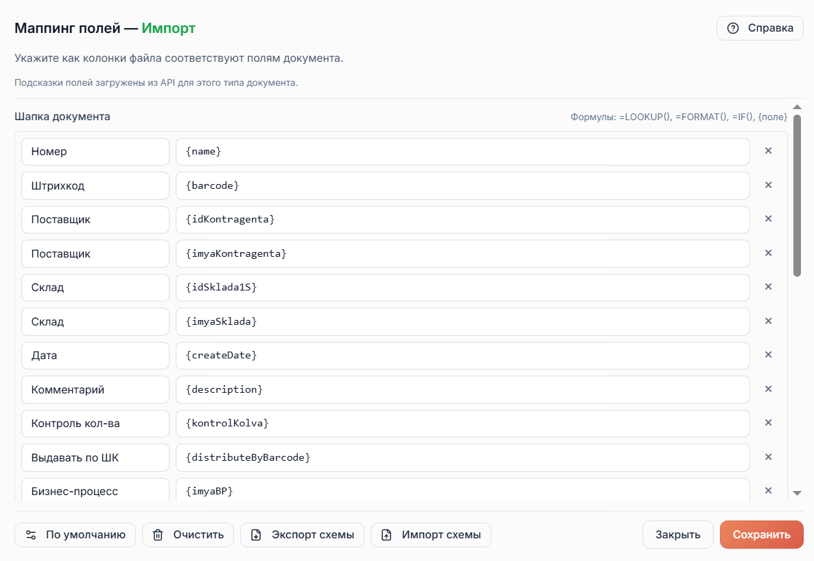814x561 pixels.
Task: Click the Штрихкод field name box
Action: coord(95,185)
